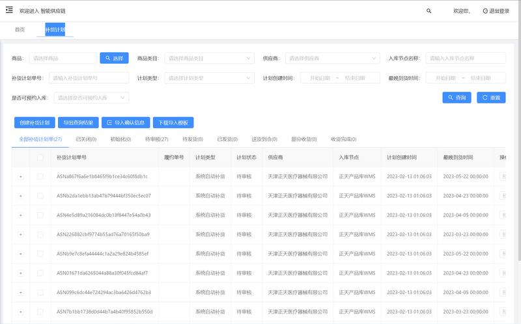Image resolution: width=521 pixels, height=324 pixels.
Task: Pick 最晚到货时间 start date
Action: point(445,78)
